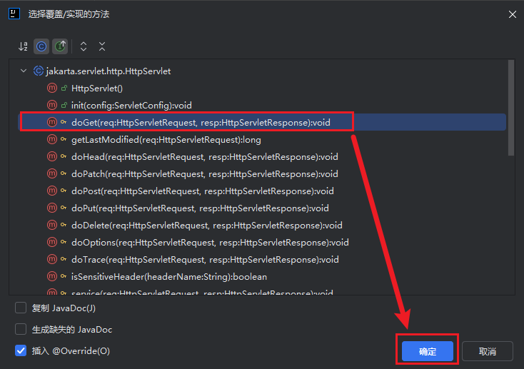Sort methods alphabetically icon
The image size is (524, 369).
tap(23, 46)
